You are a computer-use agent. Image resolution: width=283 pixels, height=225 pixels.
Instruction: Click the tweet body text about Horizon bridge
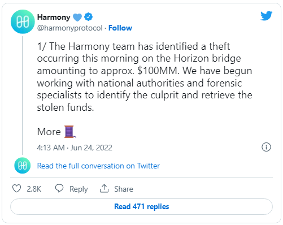145,77
